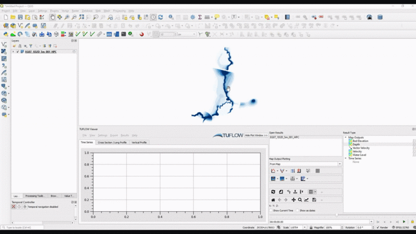
Task: Toggle visibility of EG07_1D2D_5m_001_HPC layer
Action: 18,51
